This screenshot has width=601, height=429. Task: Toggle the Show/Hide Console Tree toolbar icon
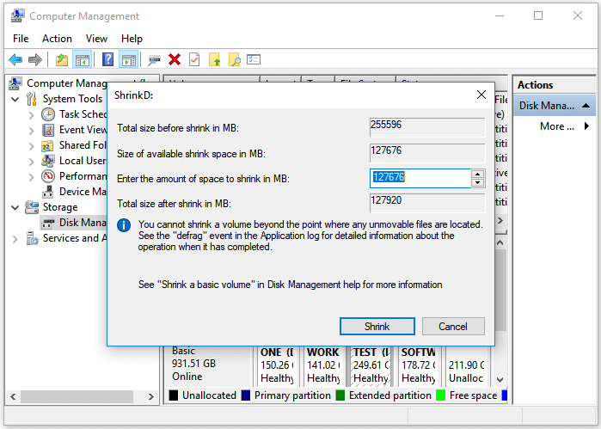pyautogui.click(x=83, y=59)
